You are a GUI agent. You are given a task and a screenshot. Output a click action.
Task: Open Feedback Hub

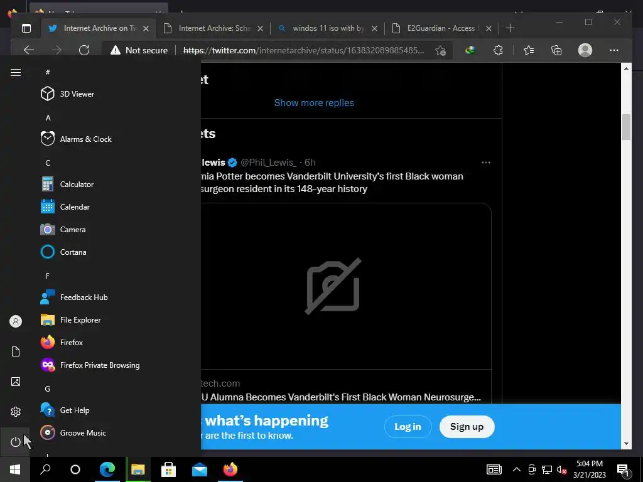pyautogui.click(x=74, y=297)
